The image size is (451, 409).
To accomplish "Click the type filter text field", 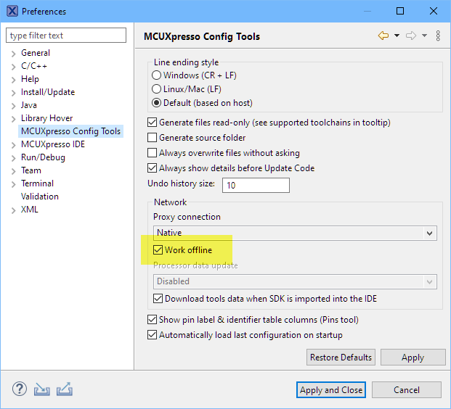I will coord(66,36).
